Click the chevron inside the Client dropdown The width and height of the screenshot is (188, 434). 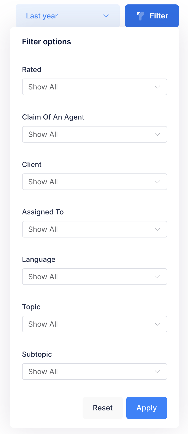pos(157,182)
